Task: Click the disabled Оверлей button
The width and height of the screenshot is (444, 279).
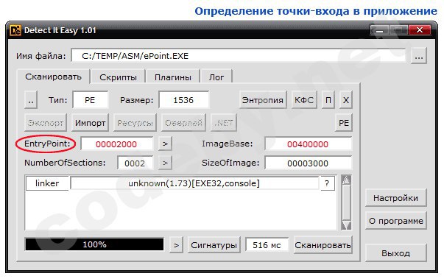Action: click(183, 123)
